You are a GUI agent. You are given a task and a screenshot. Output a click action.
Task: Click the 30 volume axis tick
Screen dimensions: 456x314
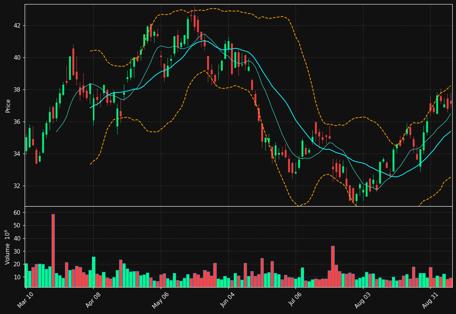tap(17, 251)
